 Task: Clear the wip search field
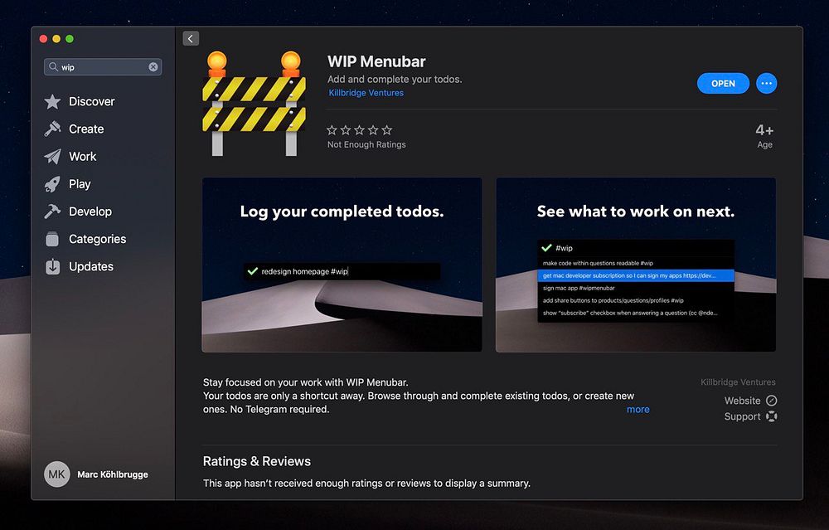tap(153, 66)
